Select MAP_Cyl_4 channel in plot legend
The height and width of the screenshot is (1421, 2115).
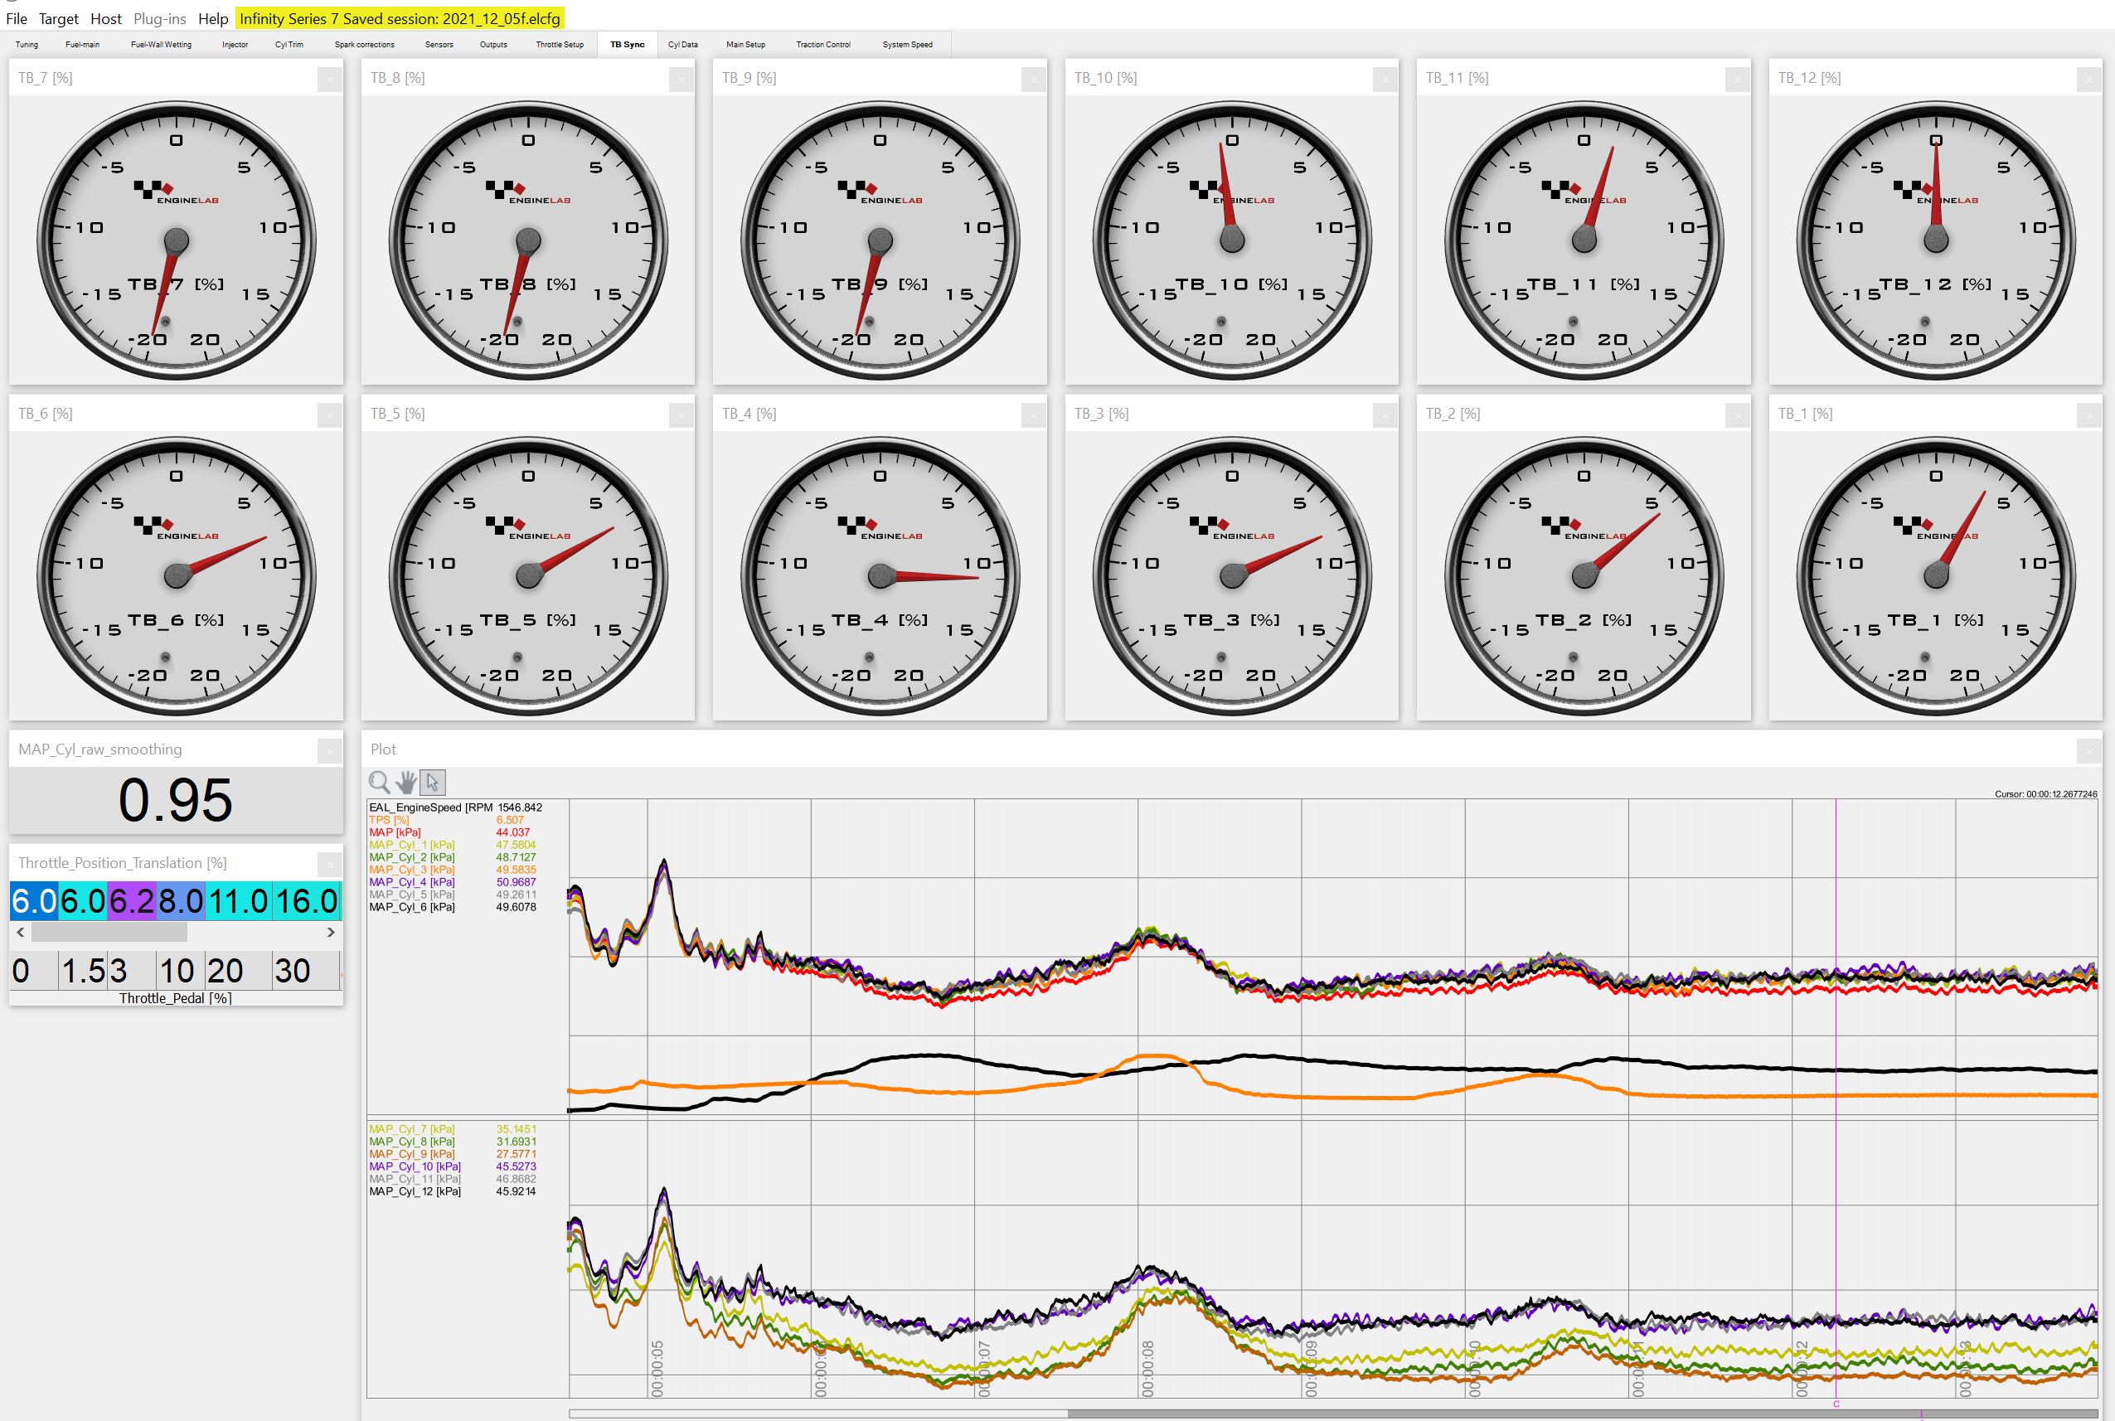[411, 882]
